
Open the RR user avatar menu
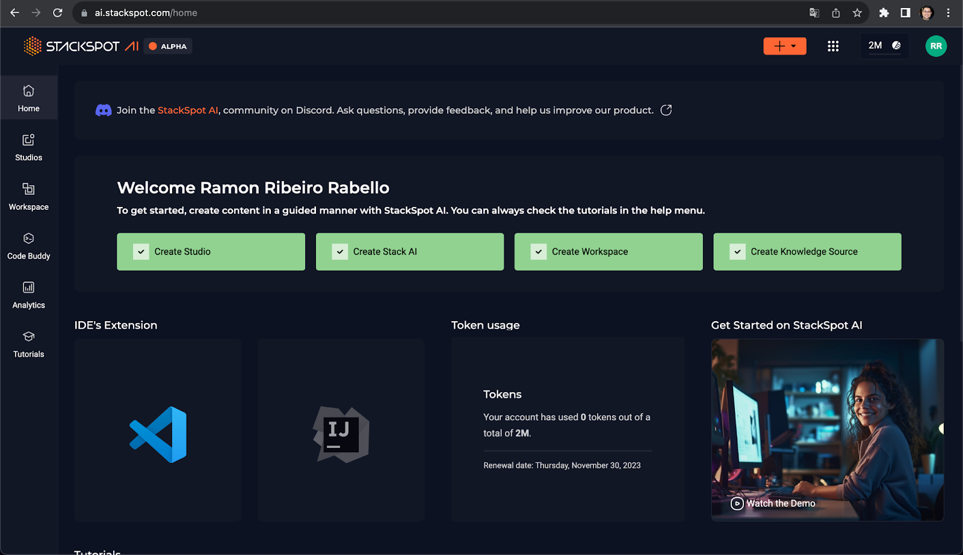(x=935, y=46)
